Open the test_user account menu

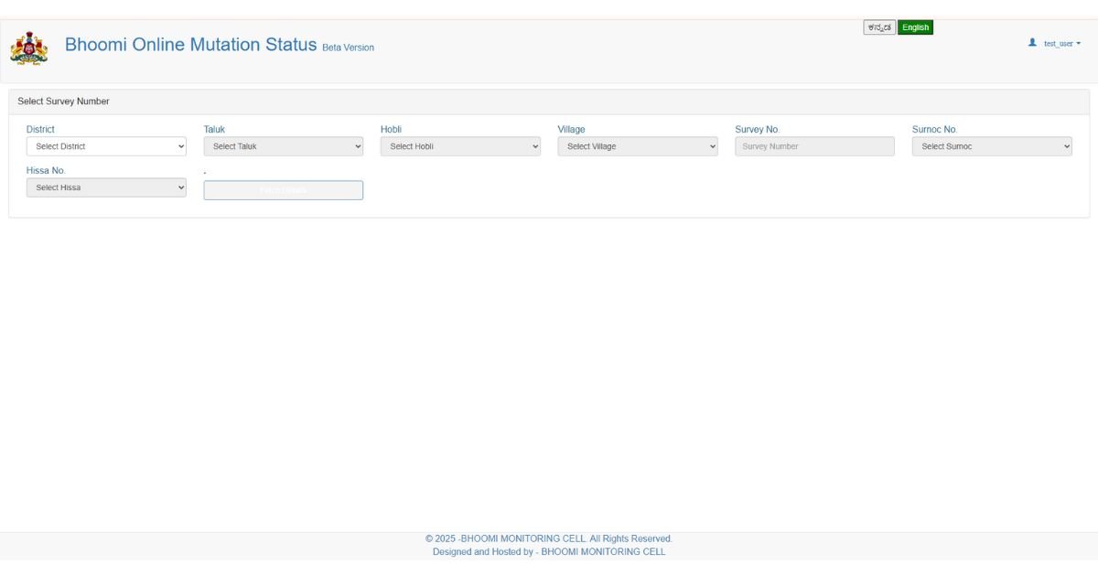pos(1061,43)
